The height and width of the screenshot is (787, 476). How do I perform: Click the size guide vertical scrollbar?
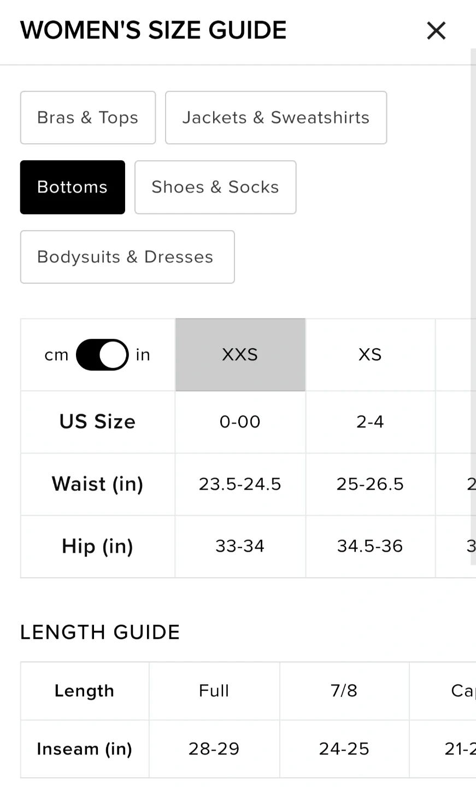pyautogui.click(x=473, y=219)
